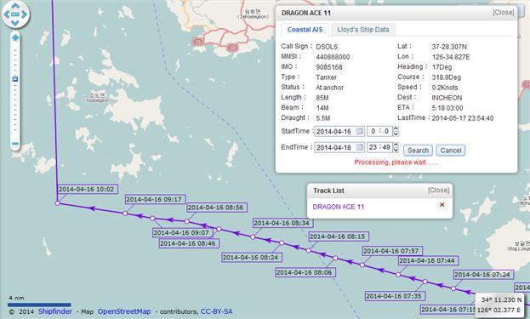Switch to Lloyd's Ship Data tab

[x=363, y=30]
